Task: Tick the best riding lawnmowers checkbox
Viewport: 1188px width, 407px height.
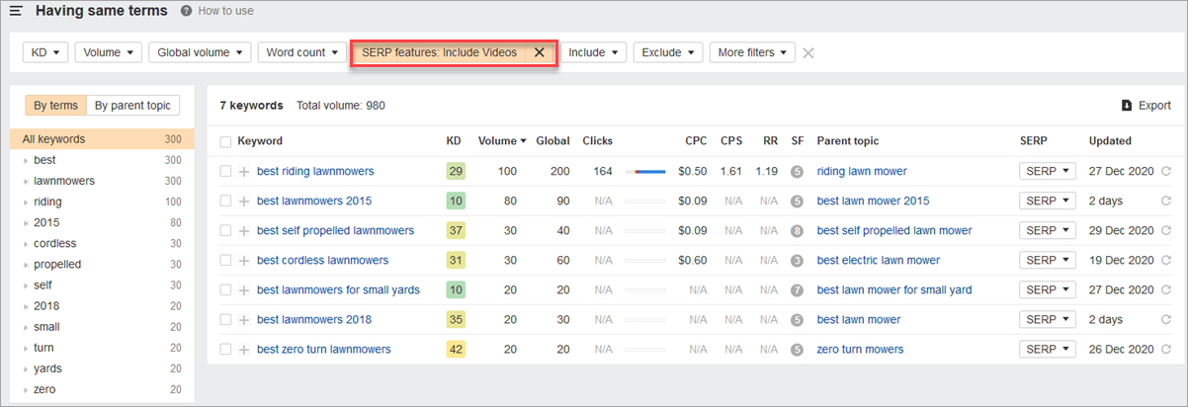Action: point(226,172)
